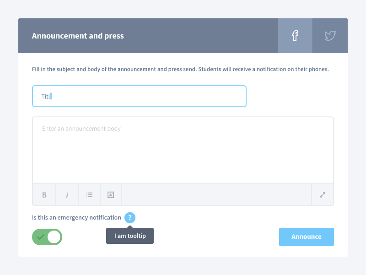Viewport: 366px width, 275px height.
Task: Click into the announcement body text area
Action: coord(183,150)
